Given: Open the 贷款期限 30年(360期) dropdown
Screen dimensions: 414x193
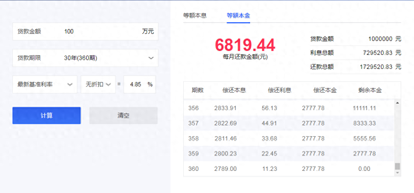Looking at the screenshot, I should pos(85,58).
